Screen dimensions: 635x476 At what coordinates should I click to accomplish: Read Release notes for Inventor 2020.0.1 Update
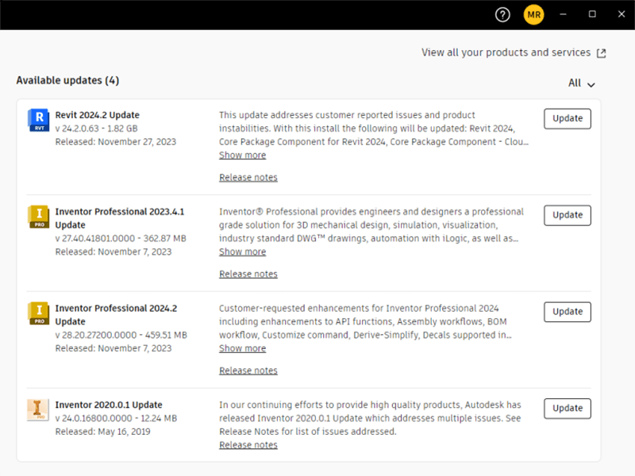(x=248, y=446)
